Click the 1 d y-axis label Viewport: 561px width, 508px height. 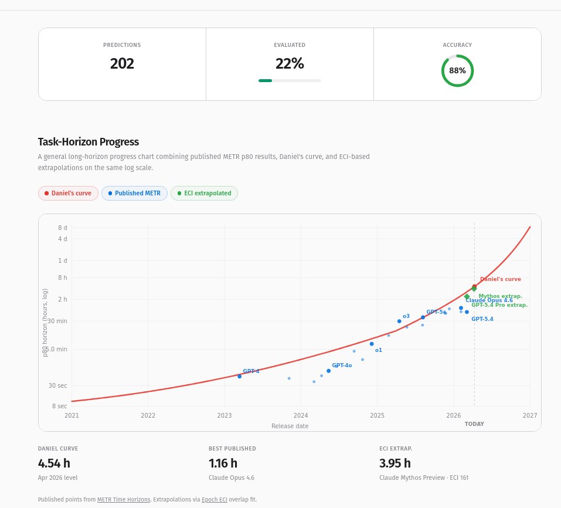point(63,260)
